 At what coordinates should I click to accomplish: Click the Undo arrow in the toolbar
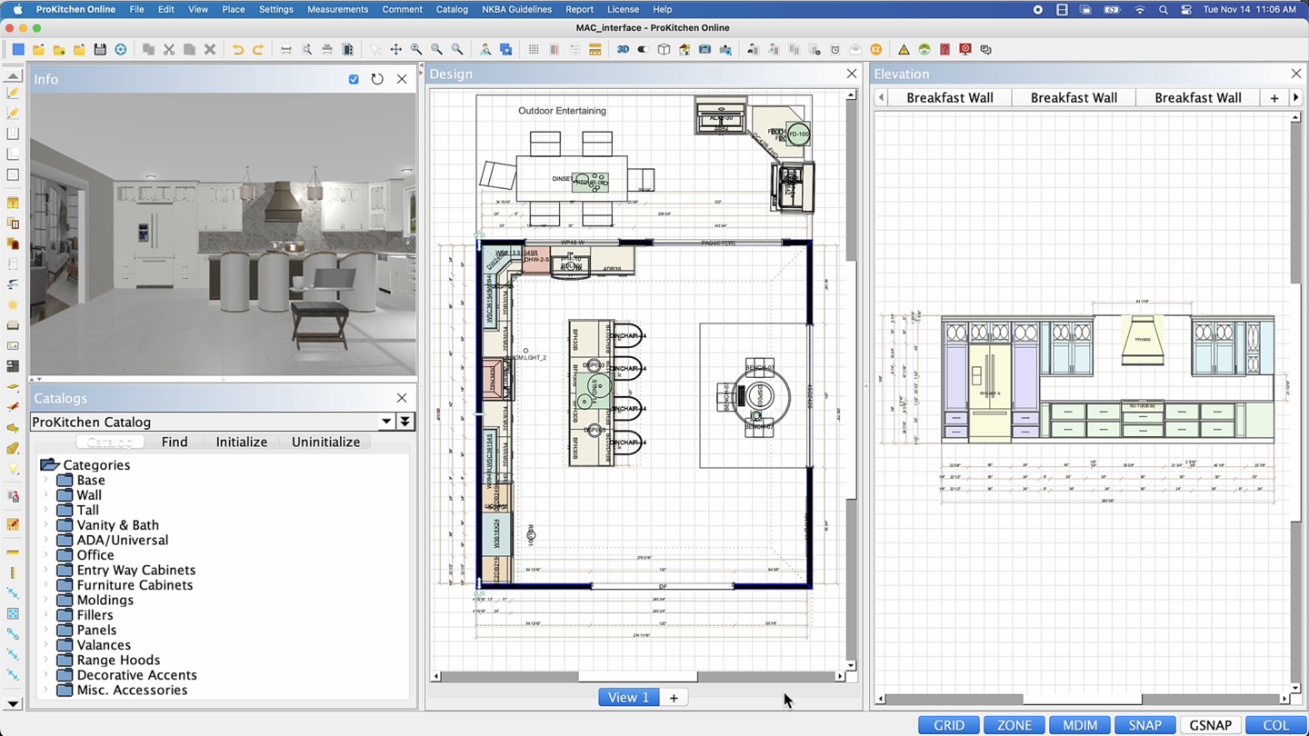(x=237, y=50)
